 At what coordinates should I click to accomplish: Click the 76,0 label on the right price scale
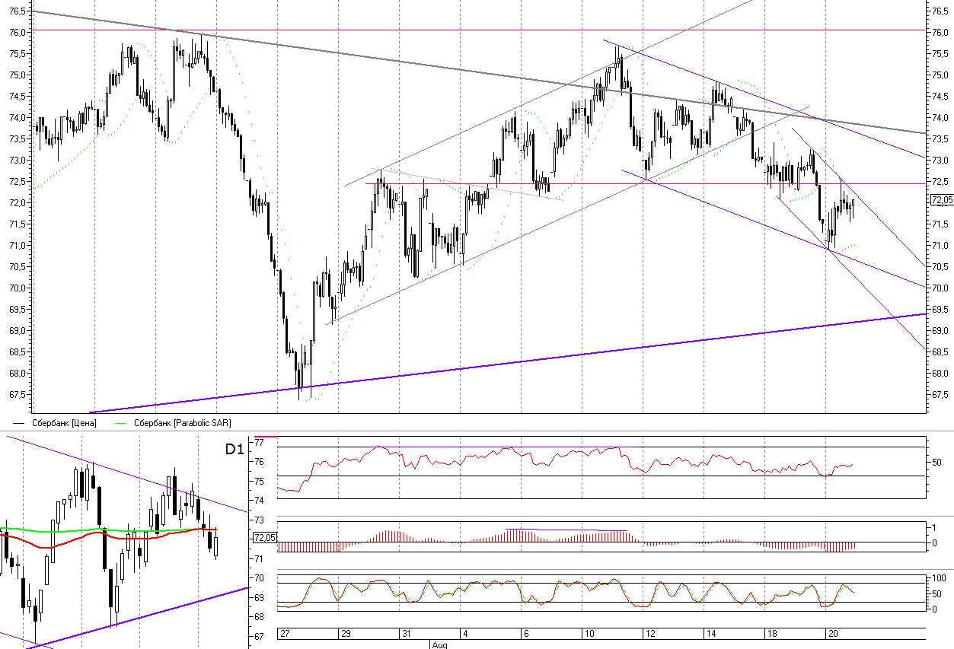[940, 33]
